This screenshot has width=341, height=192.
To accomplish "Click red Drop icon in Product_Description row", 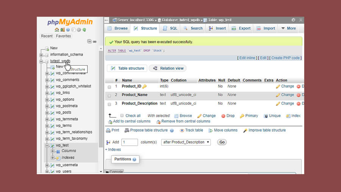I will (x=299, y=104).
